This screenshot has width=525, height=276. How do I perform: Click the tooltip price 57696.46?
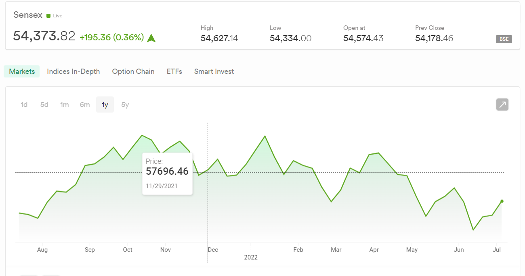click(167, 171)
